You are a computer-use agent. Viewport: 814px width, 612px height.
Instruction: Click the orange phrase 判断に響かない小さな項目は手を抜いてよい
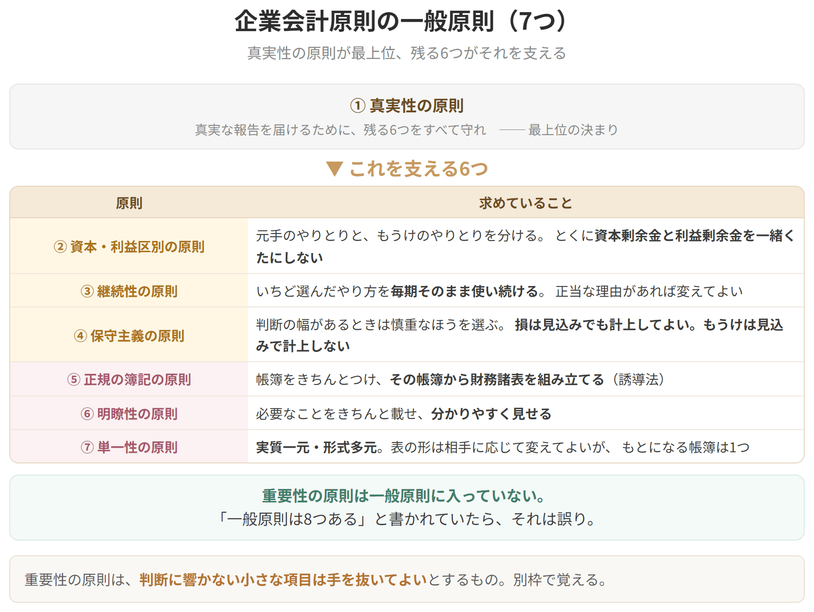(x=283, y=579)
